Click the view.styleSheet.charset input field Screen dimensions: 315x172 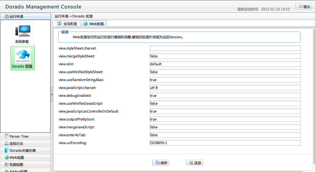[225, 48]
